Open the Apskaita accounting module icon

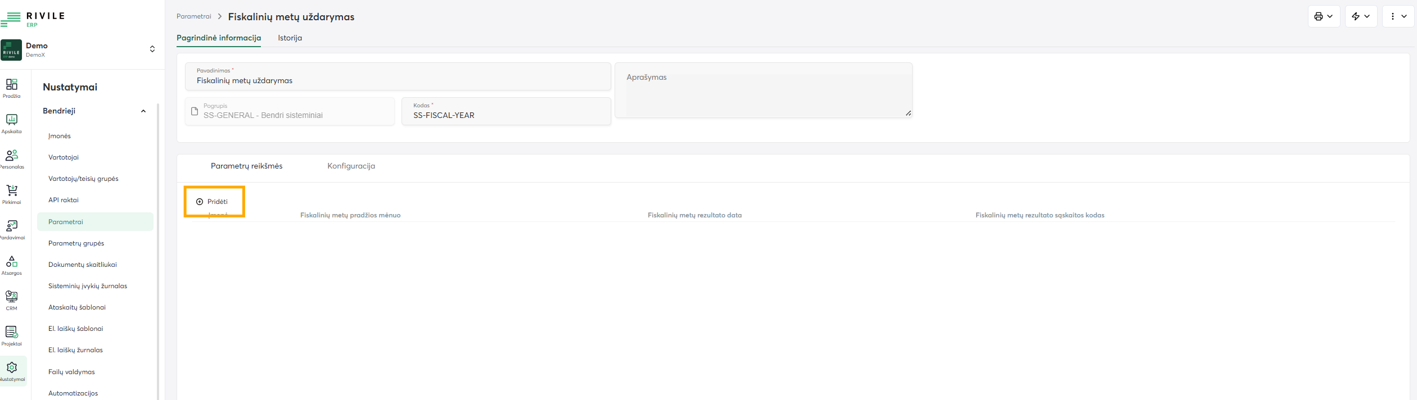(12, 123)
